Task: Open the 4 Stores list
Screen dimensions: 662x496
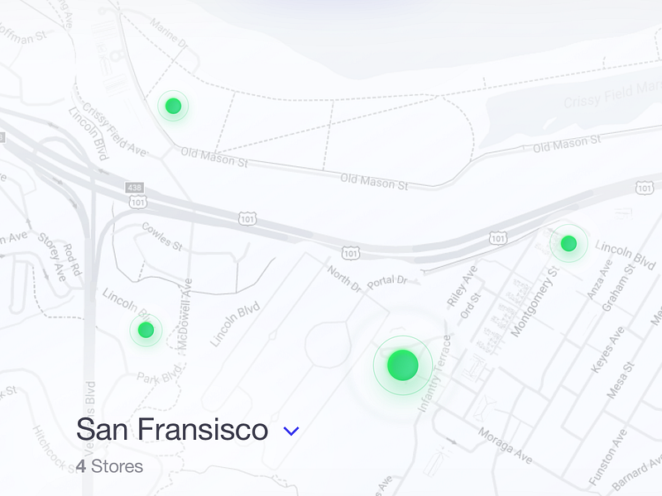Action: pos(109,466)
